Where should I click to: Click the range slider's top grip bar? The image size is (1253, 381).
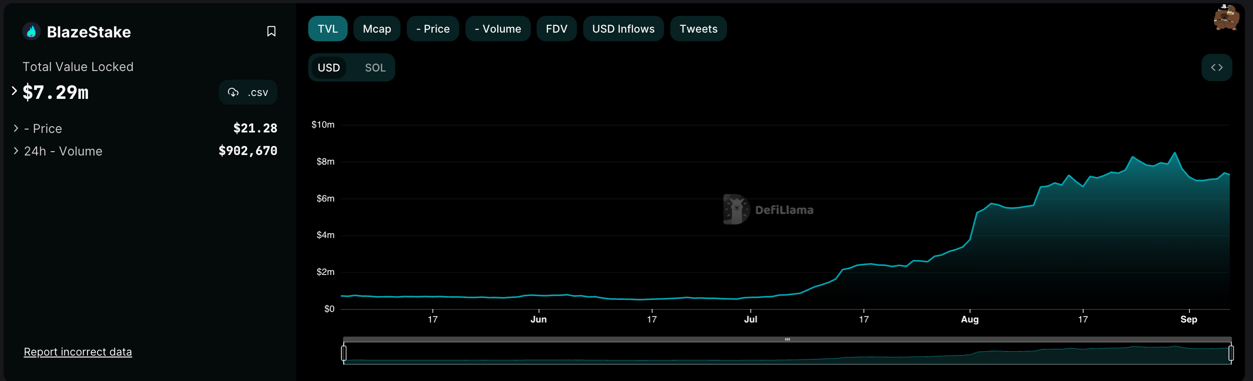788,339
